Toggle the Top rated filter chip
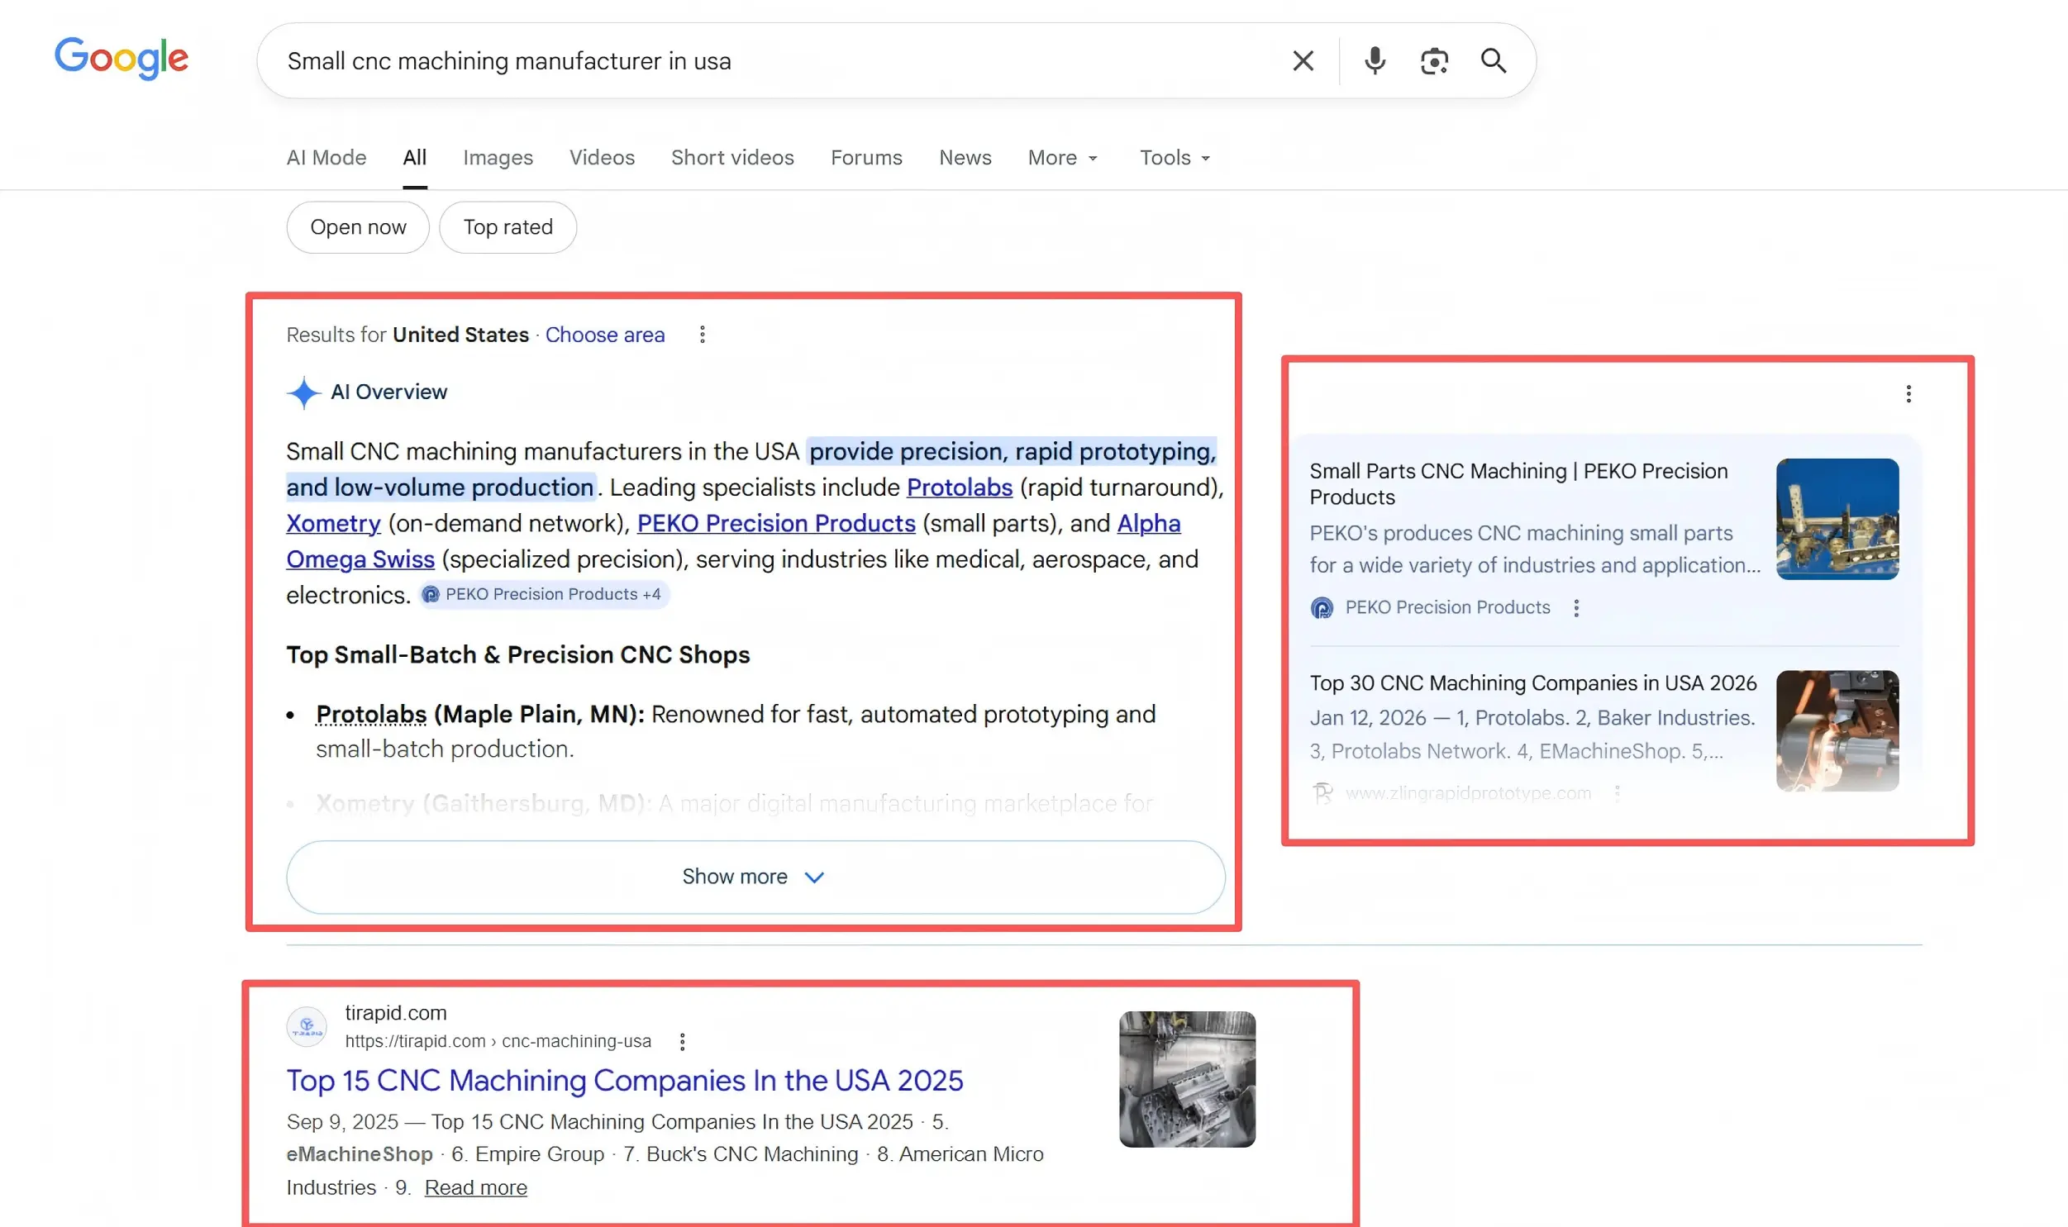Image resolution: width=2068 pixels, height=1227 pixels. [x=507, y=227]
